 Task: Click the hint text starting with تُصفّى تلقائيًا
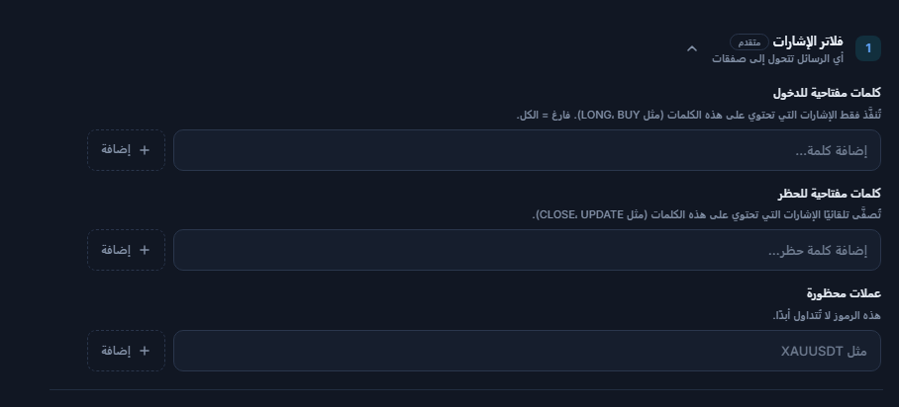[706, 214]
